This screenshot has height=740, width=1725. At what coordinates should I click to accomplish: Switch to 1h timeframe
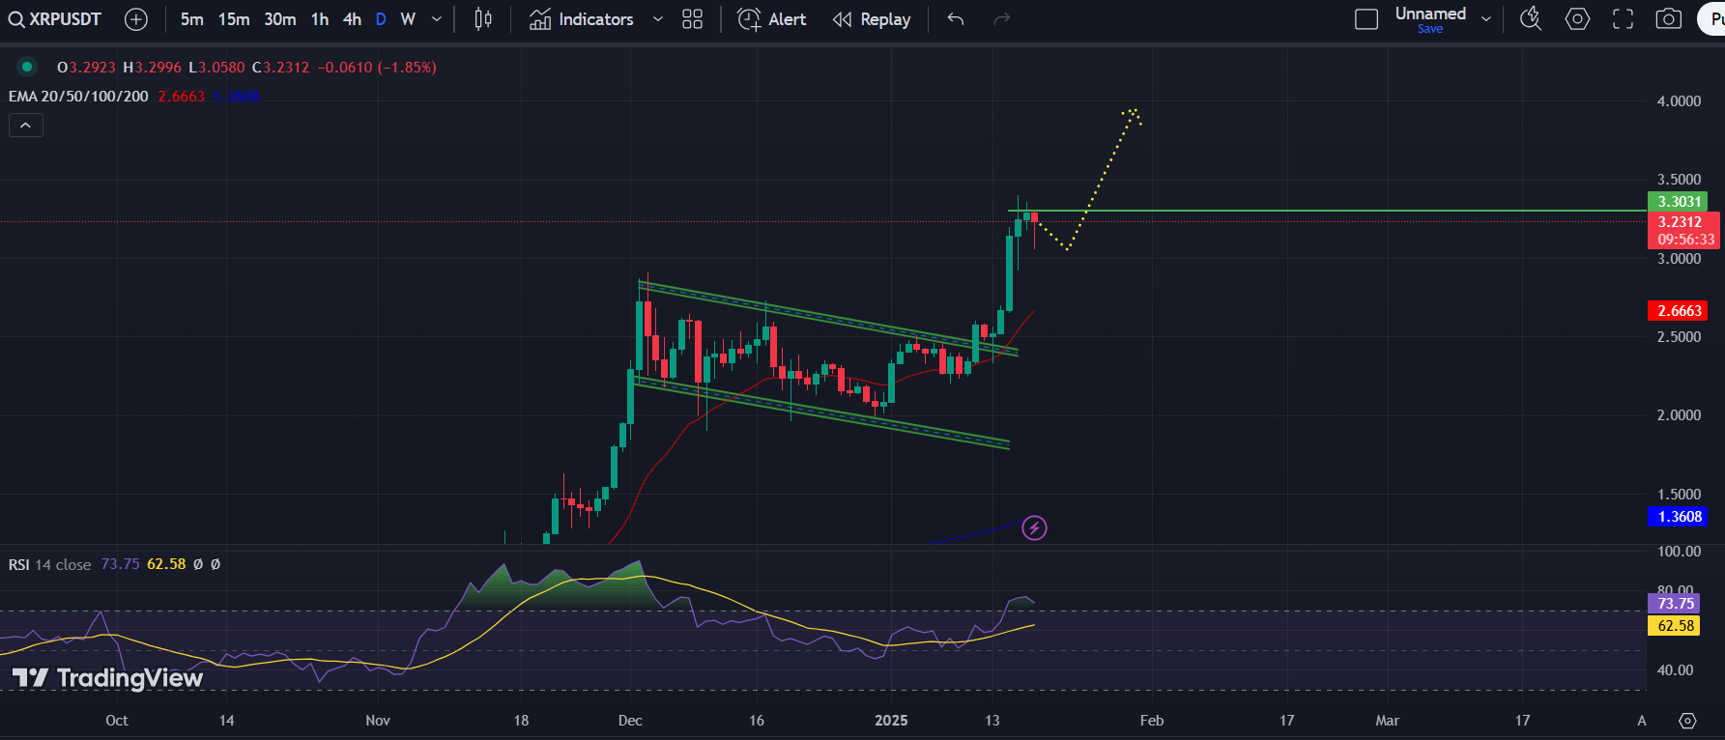coord(320,19)
